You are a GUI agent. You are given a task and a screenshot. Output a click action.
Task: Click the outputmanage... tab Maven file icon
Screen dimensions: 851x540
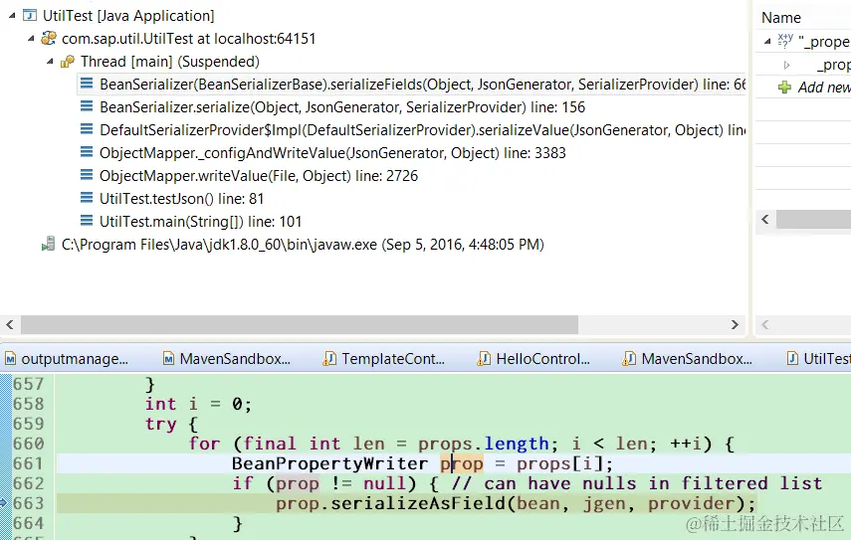(x=10, y=358)
